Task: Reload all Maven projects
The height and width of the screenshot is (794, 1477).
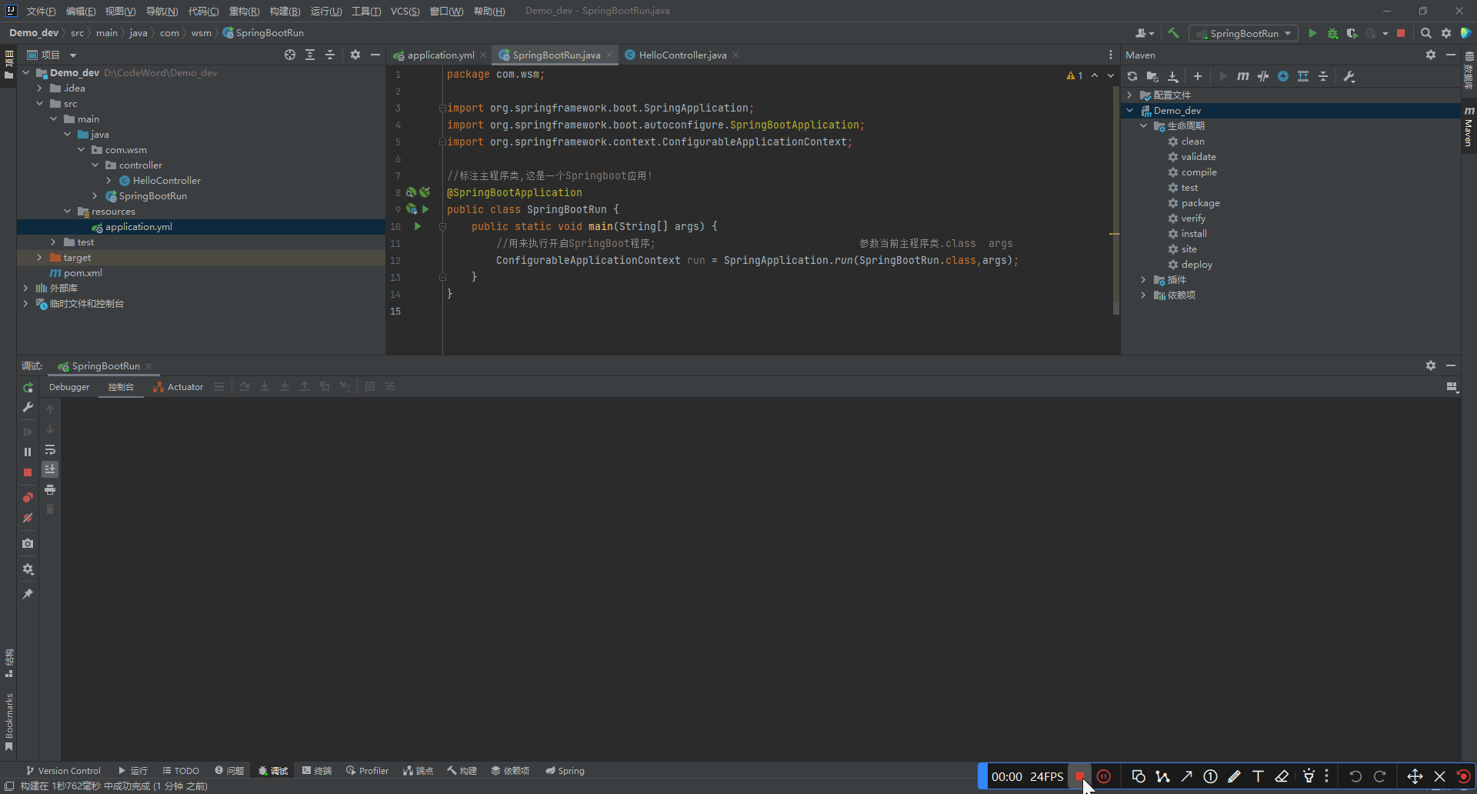Action: (x=1132, y=76)
